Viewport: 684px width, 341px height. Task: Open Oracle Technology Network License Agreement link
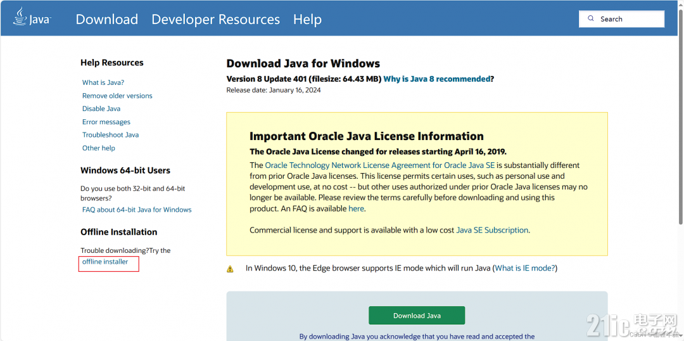(380, 165)
